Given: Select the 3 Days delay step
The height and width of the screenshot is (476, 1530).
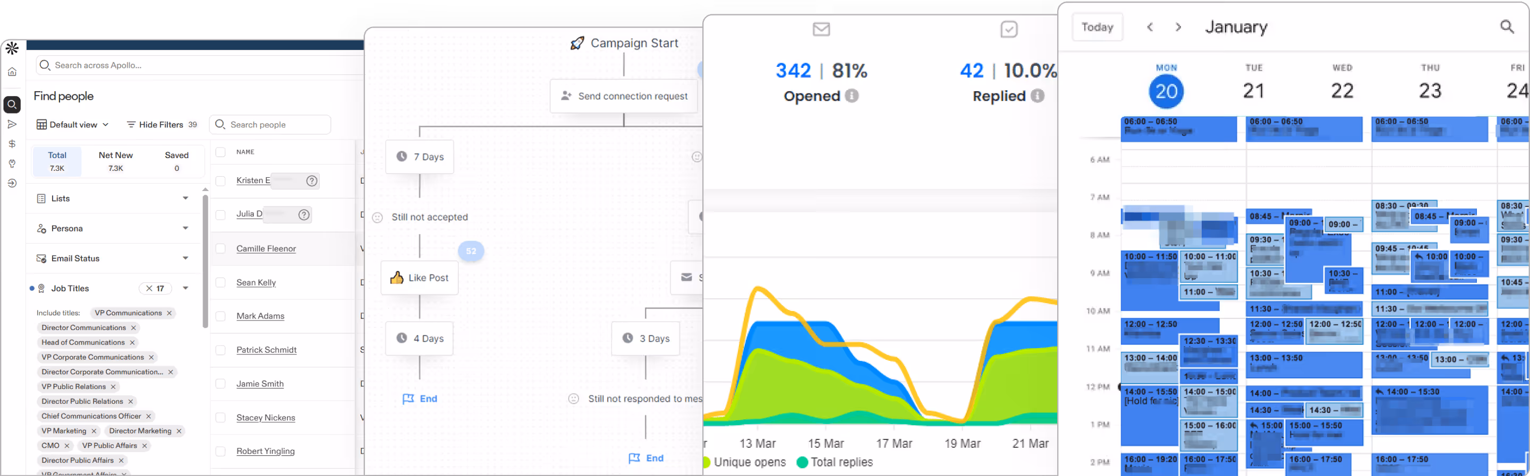Looking at the screenshot, I should click(x=645, y=339).
